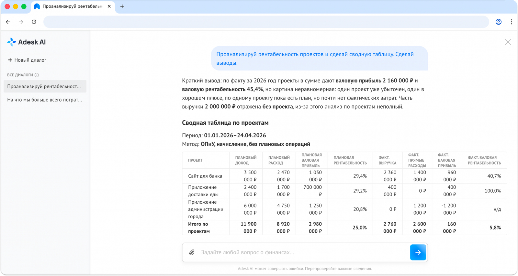The width and height of the screenshot is (518, 276).
Task: Click the user message bubble about рентабельность проектов
Action: (320, 58)
